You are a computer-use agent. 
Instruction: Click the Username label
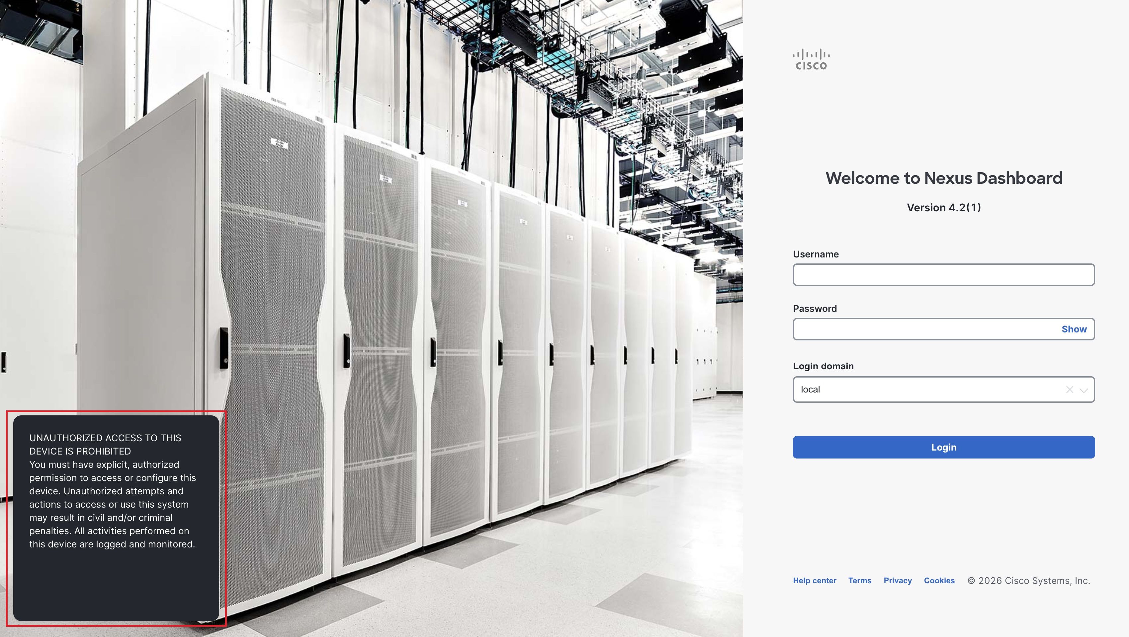click(816, 254)
